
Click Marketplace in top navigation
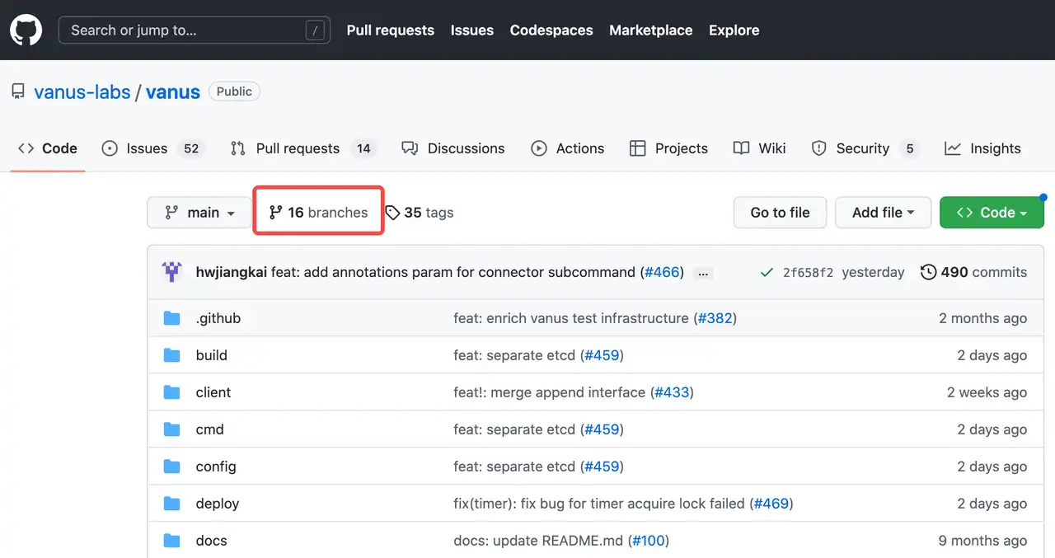[x=651, y=30]
